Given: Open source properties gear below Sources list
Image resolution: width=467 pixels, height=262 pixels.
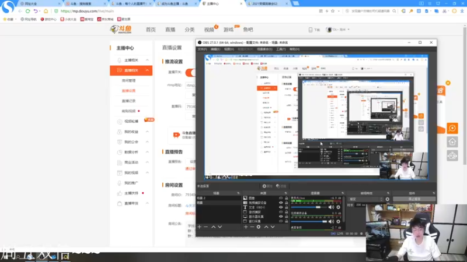Looking at the screenshot, I should point(259,227).
